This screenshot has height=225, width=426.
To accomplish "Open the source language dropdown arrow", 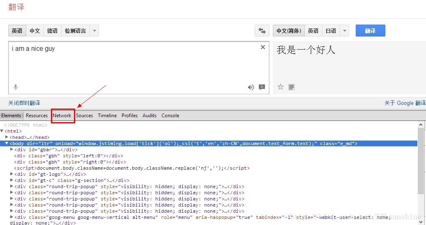I will click(94, 31).
